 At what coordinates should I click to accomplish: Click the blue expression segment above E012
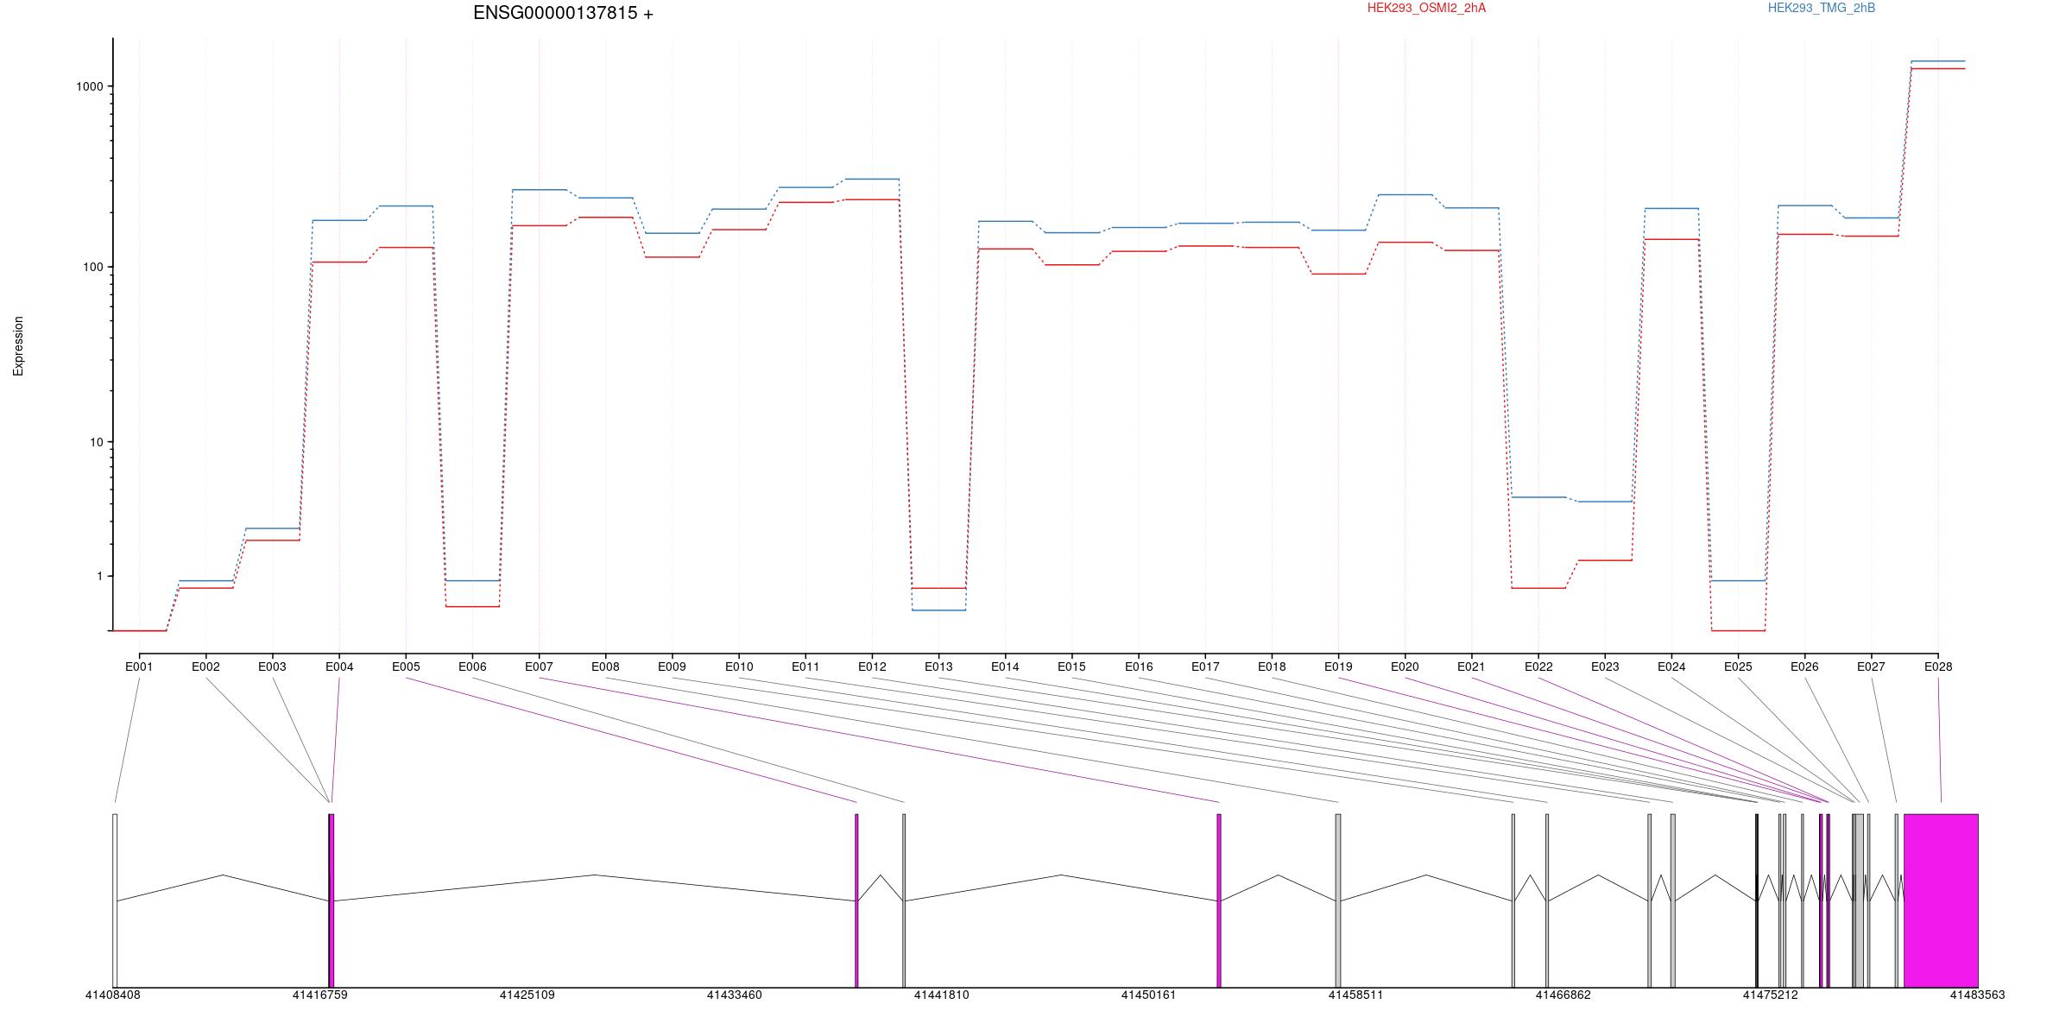tap(872, 179)
